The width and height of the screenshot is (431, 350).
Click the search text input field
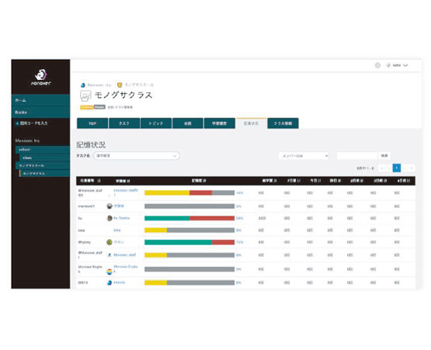(x=357, y=156)
